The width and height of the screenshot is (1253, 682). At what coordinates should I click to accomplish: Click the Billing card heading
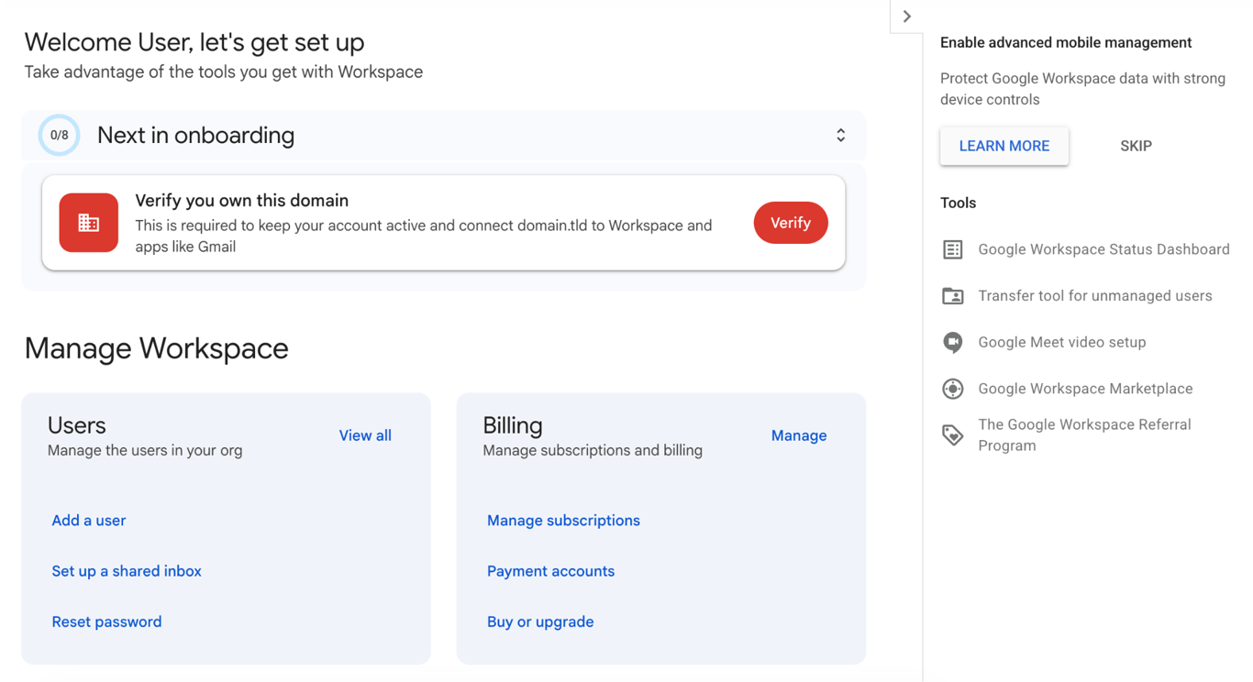tap(513, 425)
